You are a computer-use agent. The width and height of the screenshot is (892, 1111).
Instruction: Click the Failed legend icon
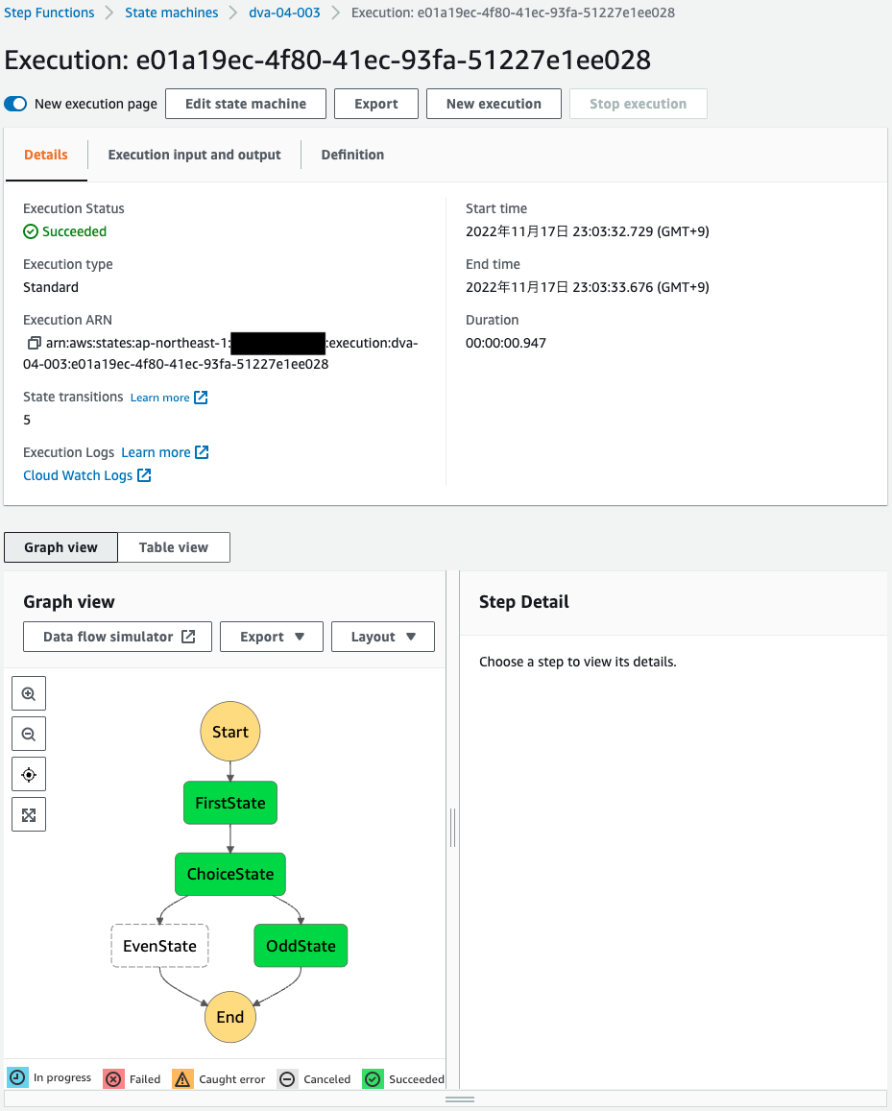point(114,1078)
